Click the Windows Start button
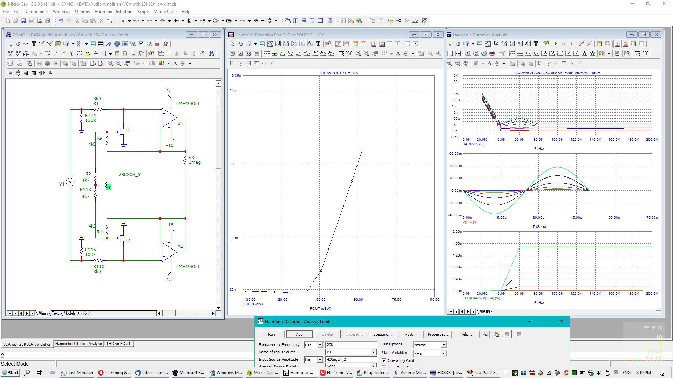Screen dimensions: 673x378 pos(10,373)
